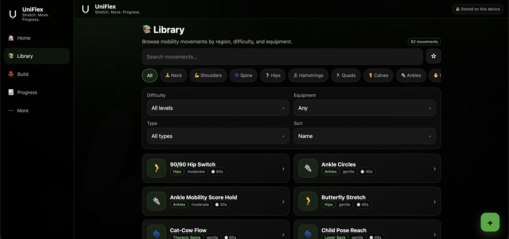The height and width of the screenshot is (239, 509).
Task: Filter movements by Calves
Action: (378, 76)
